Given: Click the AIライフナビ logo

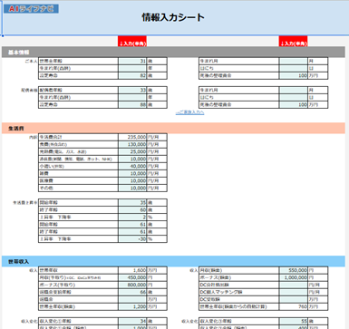Looking at the screenshot, I should [x=31, y=9].
